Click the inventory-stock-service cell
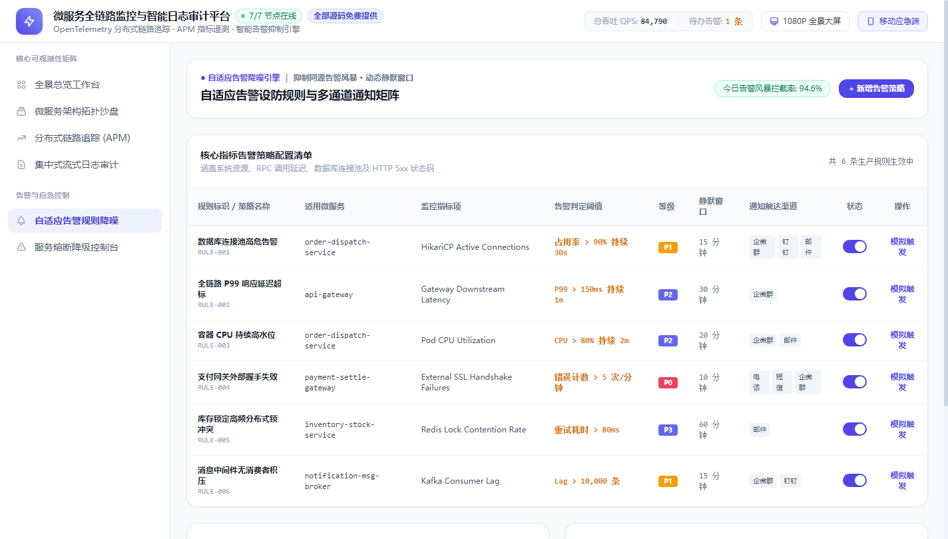The height and width of the screenshot is (539, 948). tap(340, 430)
